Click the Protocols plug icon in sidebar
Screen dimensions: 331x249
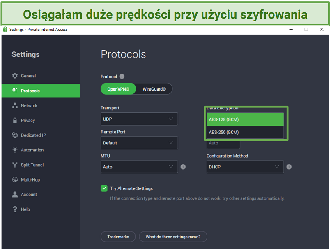click(15, 91)
